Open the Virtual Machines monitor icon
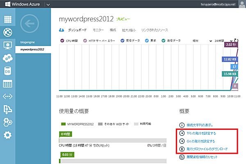Screen dimensions: 246x164 [8, 46]
